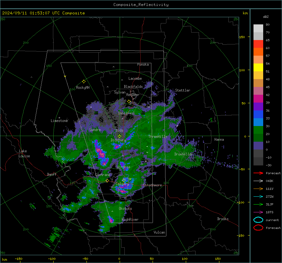Click the Lacombe city label

click(x=135, y=78)
